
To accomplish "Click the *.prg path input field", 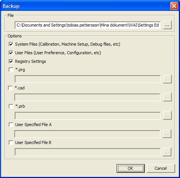I will coord(87,79).
